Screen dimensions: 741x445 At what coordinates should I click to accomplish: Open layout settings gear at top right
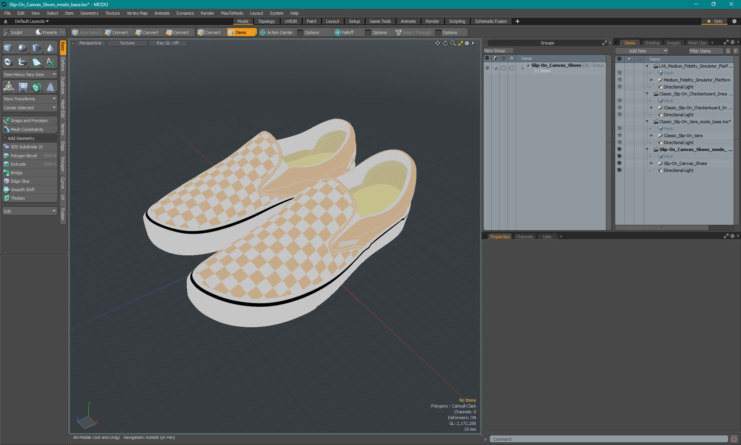(x=734, y=21)
